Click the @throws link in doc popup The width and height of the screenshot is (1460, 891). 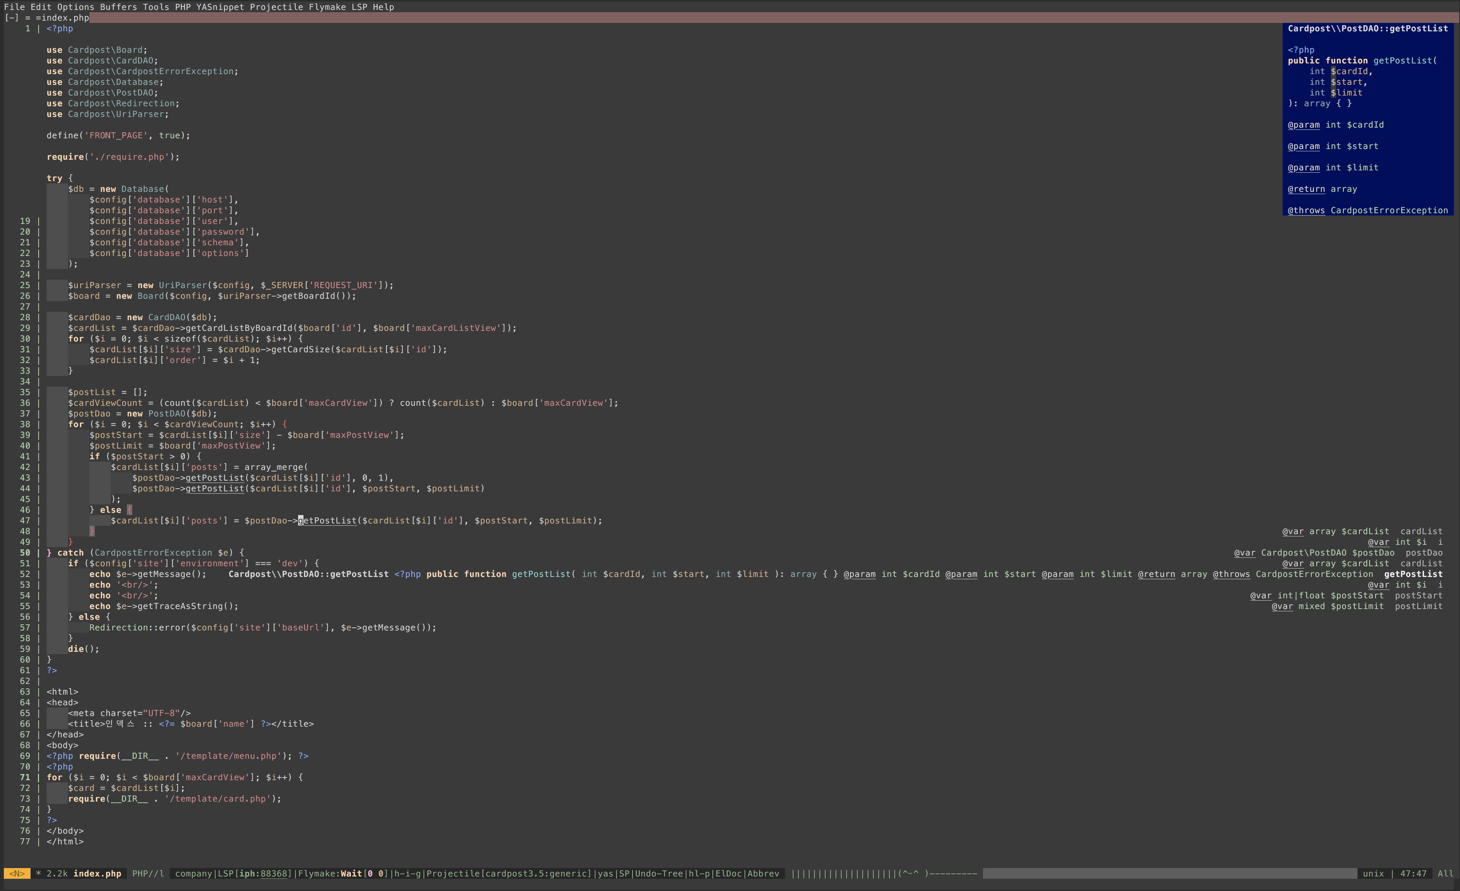point(1306,210)
